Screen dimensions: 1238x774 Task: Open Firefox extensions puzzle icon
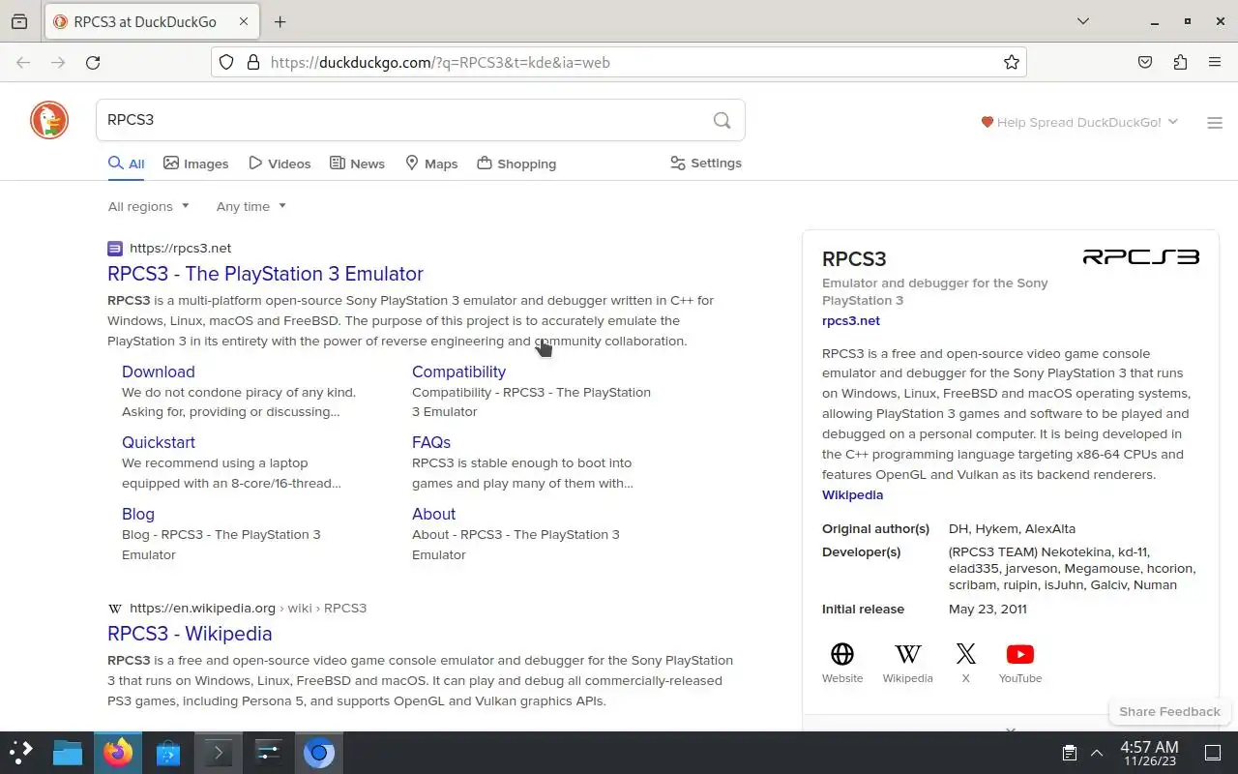tap(1180, 63)
